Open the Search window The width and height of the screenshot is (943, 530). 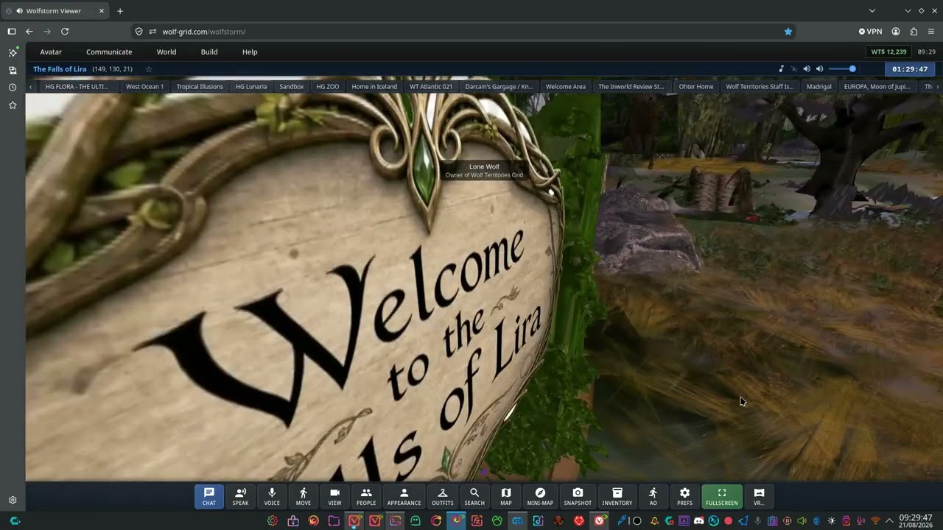point(474,496)
